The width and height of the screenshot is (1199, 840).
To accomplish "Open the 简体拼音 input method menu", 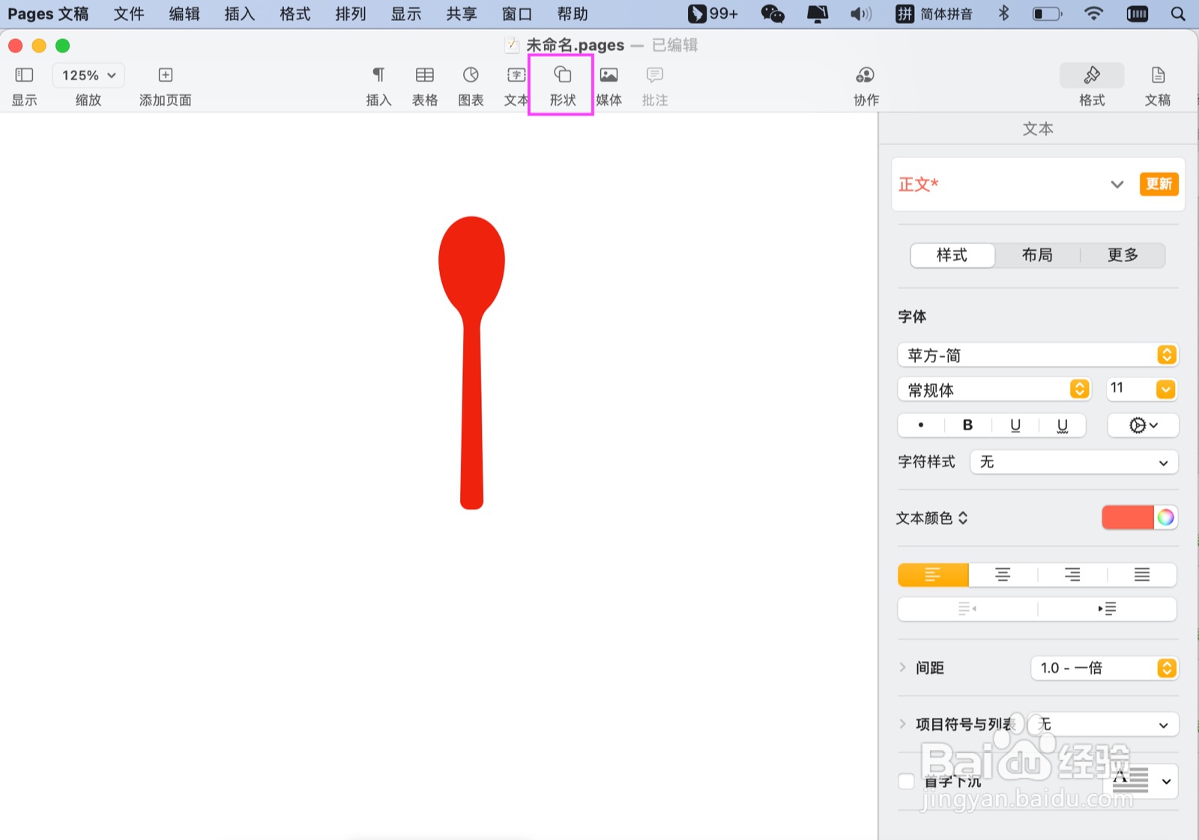I will tap(934, 13).
